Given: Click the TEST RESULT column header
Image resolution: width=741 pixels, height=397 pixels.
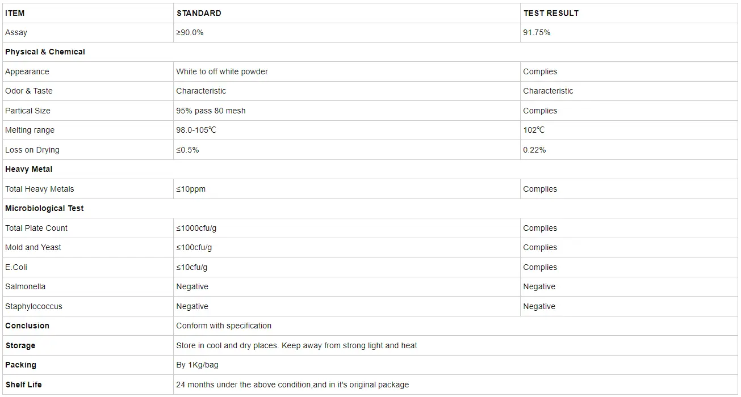Looking at the screenshot, I should (x=551, y=13).
